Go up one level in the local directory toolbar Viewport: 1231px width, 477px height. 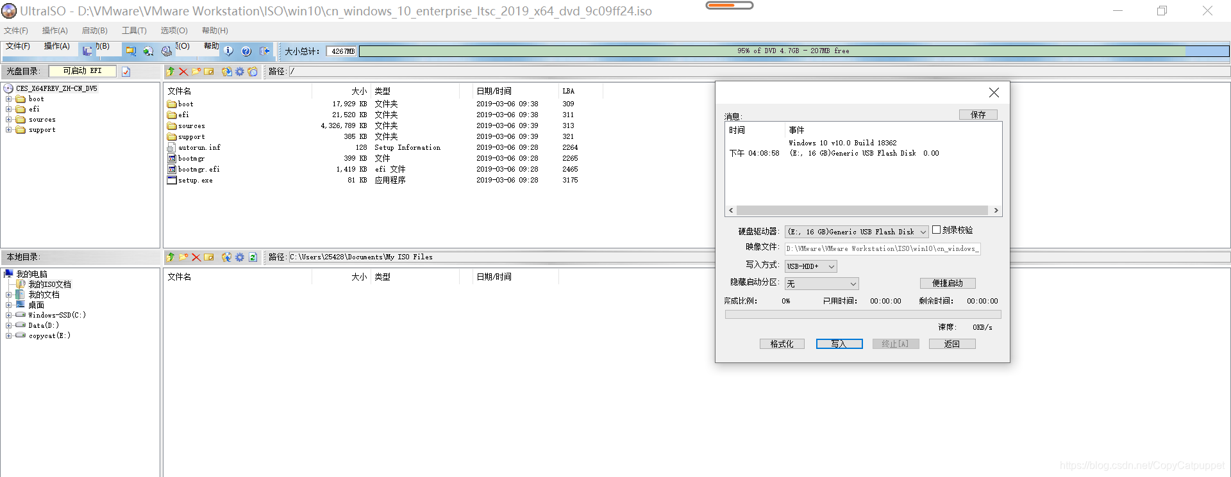pos(171,257)
